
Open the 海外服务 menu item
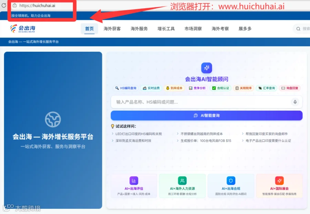point(139,29)
